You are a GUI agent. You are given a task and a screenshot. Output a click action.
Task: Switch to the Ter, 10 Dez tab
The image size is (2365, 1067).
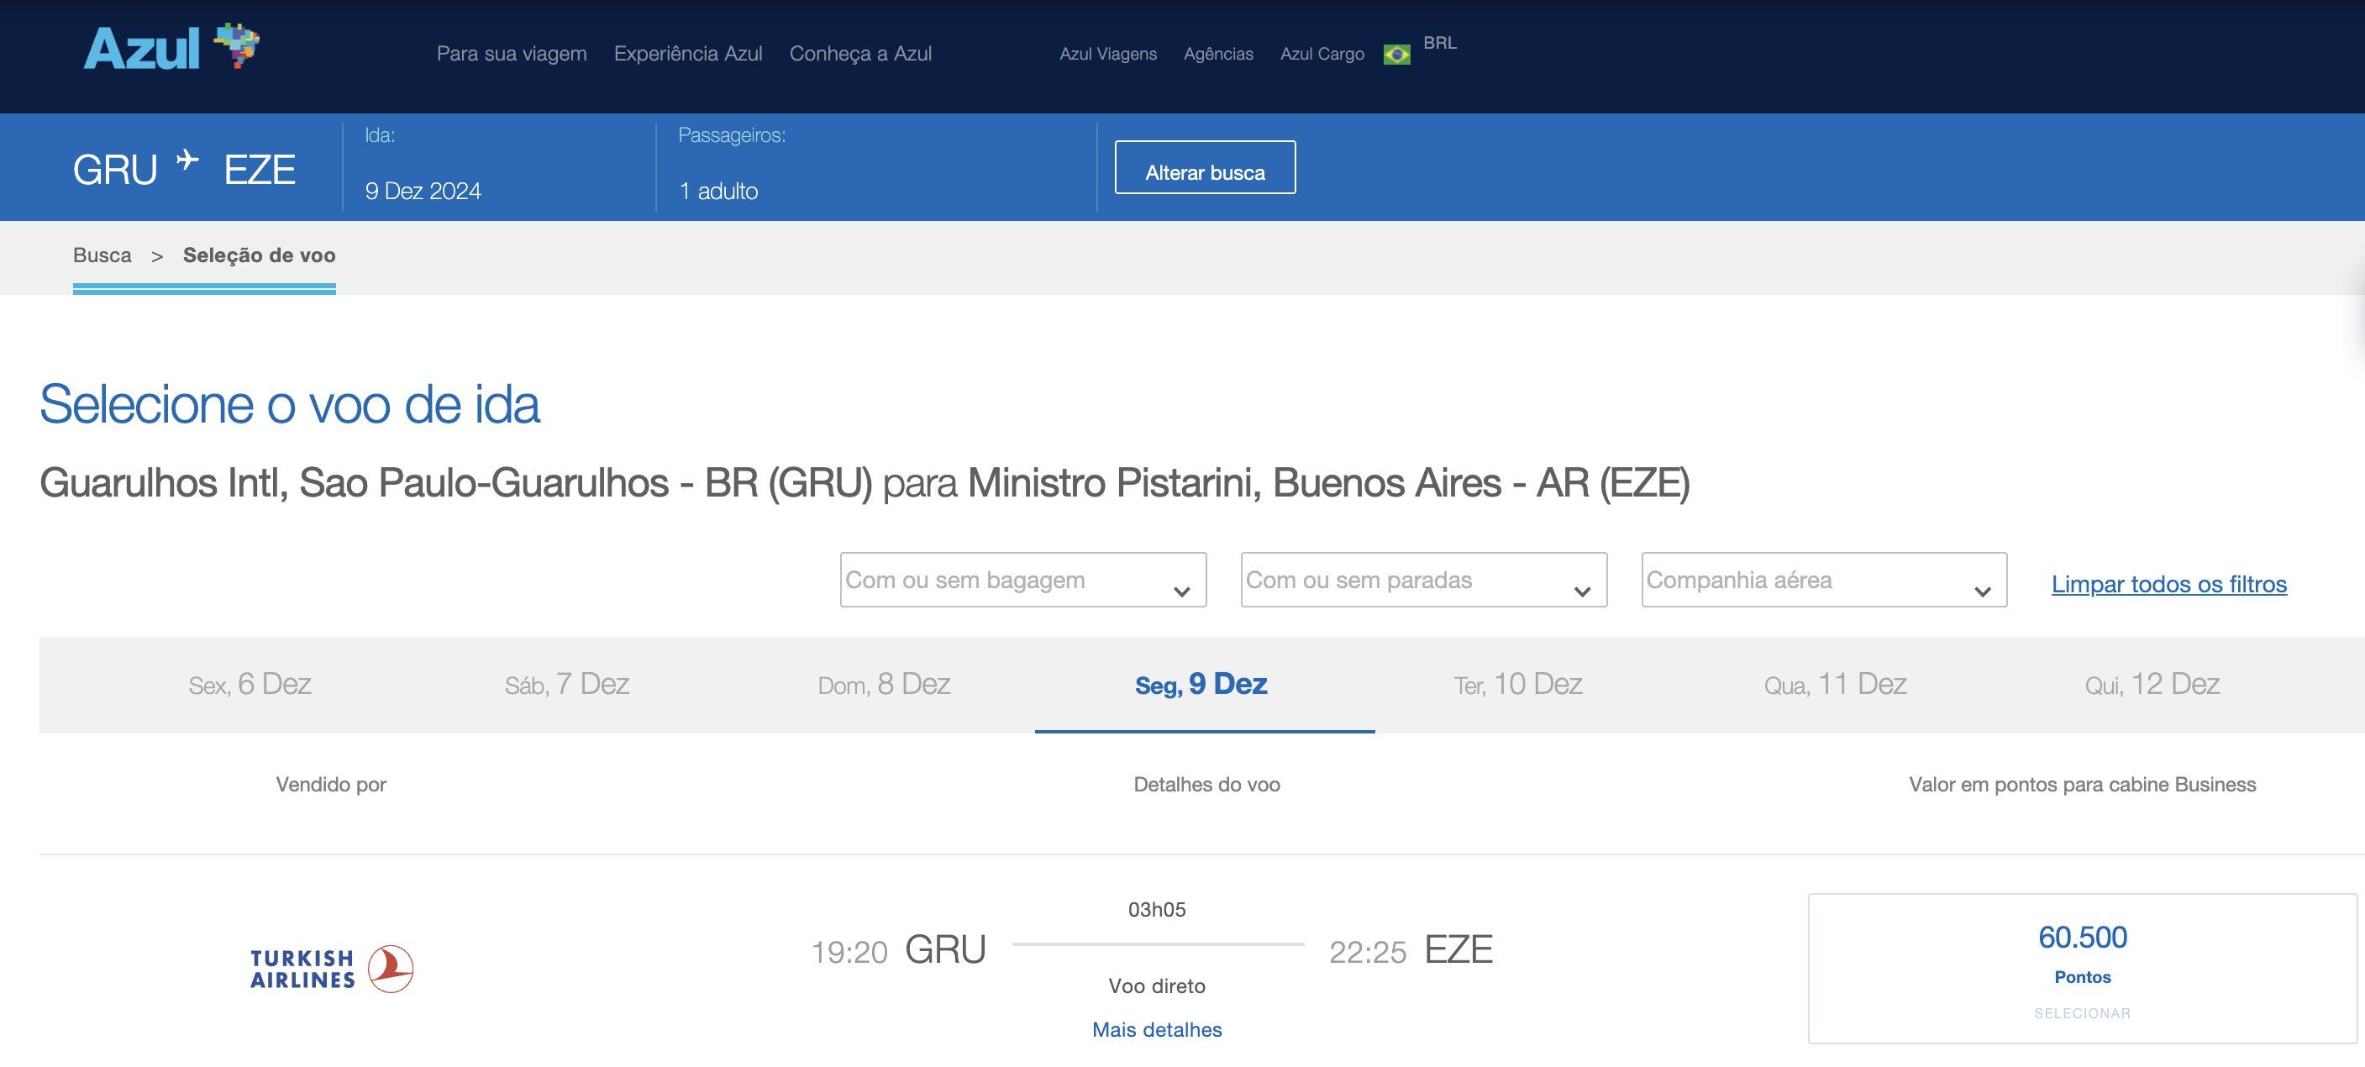[1517, 685]
